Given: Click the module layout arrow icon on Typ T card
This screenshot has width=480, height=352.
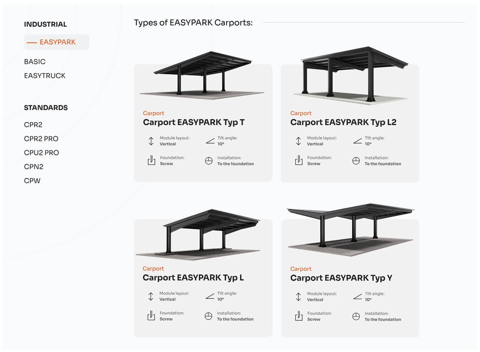Looking at the screenshot, I should tap(151, 141).
